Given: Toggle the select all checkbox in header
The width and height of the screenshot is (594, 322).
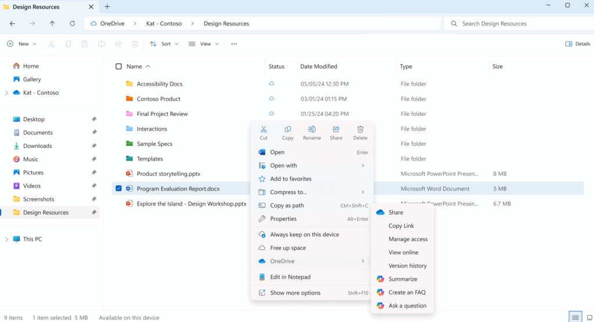Looking at the screenshot, I should pyautogui.click(x=119, y=67).
